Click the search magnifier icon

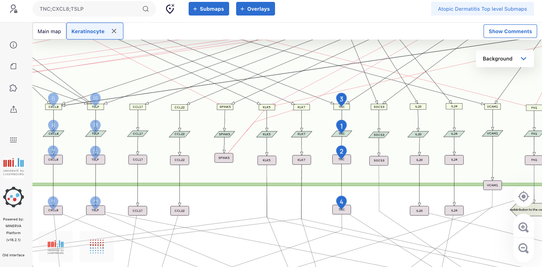tap(145, 9)
